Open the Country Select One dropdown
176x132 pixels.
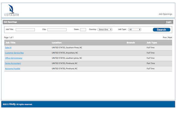105,30
